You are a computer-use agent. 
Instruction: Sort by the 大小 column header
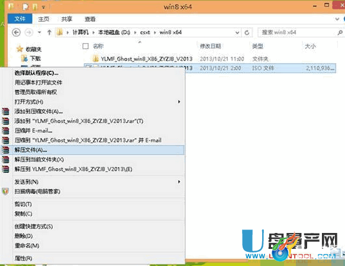point(310,46)
